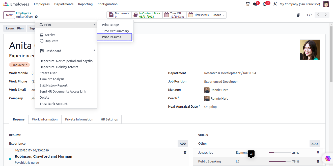This screenshot has height=166, width=333.
Task: Expand the More dropdown button
Action: click(218, 15)
